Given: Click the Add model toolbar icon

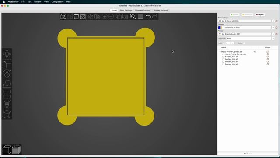Looking at the screenshot, I should tap(63, 17).
